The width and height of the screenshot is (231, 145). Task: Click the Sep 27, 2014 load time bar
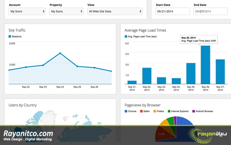point(220,72)
